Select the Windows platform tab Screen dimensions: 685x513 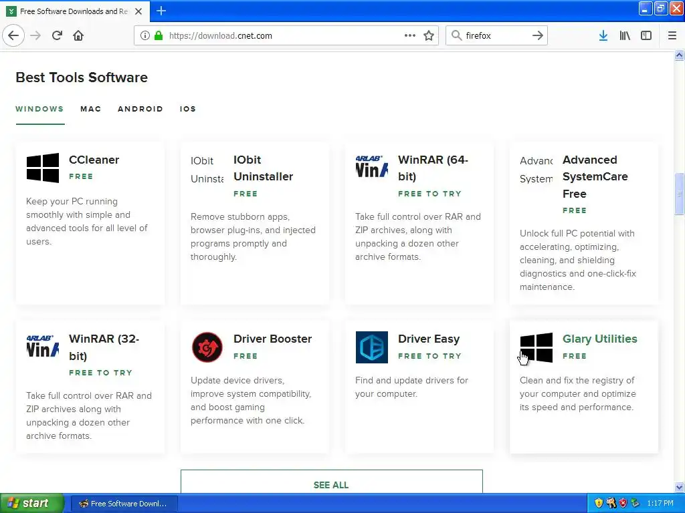coord(39,109)
